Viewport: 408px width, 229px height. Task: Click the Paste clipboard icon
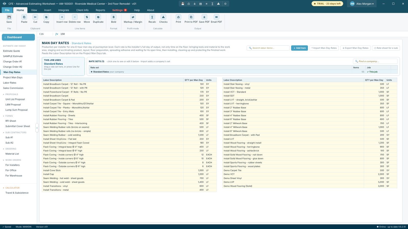(24, 17)
